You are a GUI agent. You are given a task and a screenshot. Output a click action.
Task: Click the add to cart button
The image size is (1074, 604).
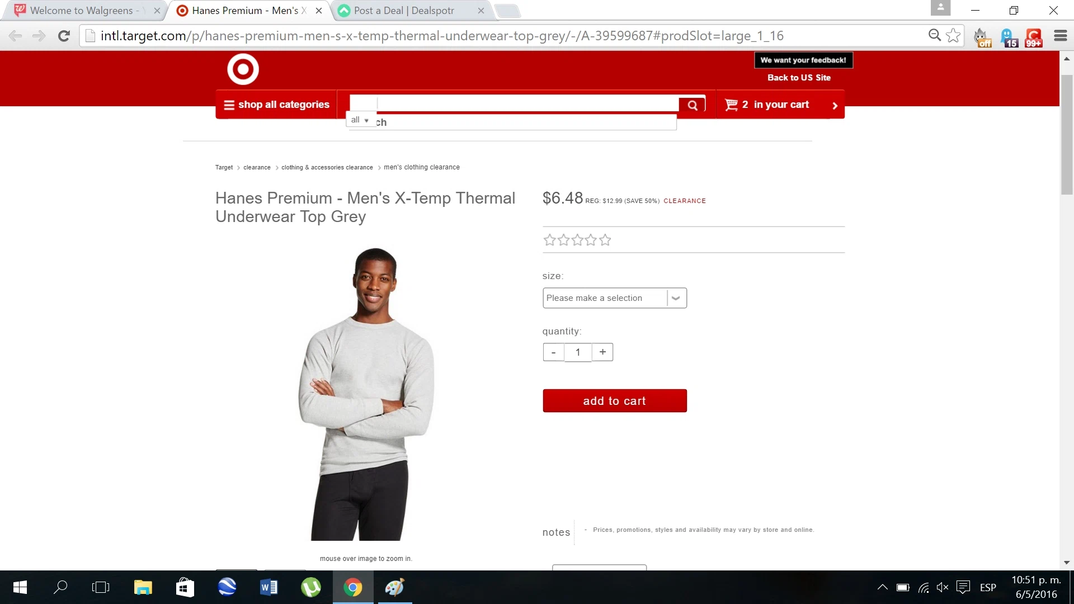point(615,401)
